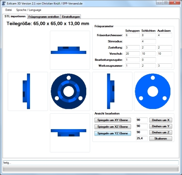Click the Schlichten column header
Screen dimensions: 182x175
[x=148, y=31]
